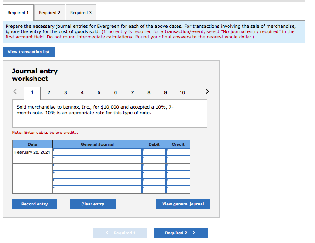Click the February 28, 2021 date cell
Screen dimensions: 315x243
click(x=32, y=152)
